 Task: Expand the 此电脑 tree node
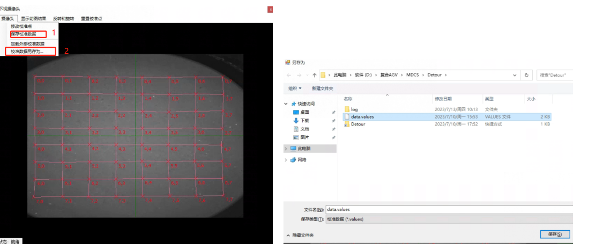click(x=286, y=149)
